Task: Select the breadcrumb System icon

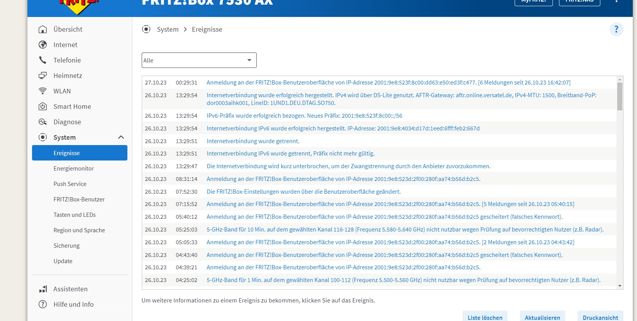Action: (x=146, y=29)
